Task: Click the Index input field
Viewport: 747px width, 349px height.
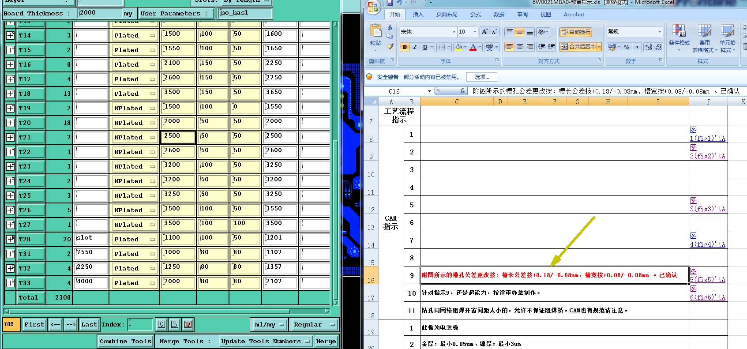Action: [140, 324]
